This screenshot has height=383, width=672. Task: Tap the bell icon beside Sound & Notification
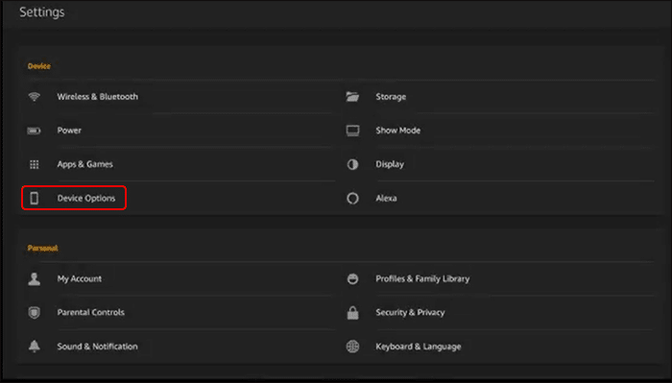pos(35,346)
